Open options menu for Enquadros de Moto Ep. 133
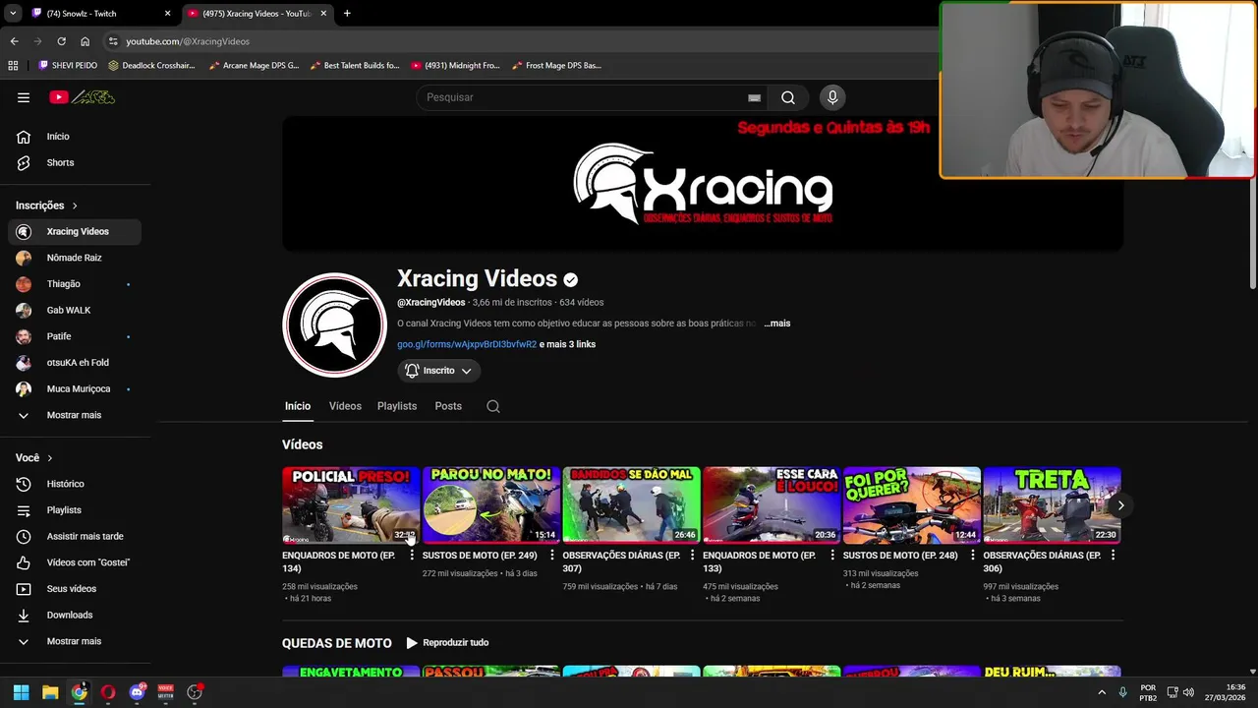This screenshot has width=1258, height=708. click(832, 556)
